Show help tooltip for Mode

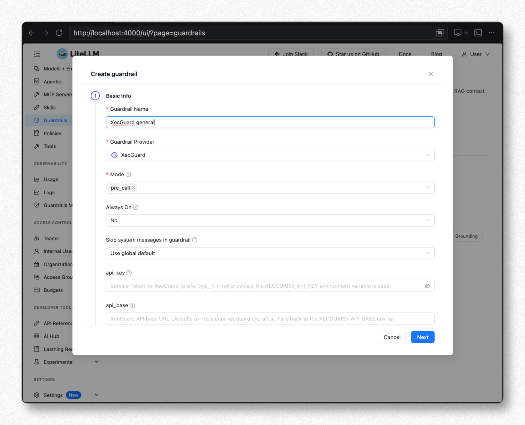[128, 174]
